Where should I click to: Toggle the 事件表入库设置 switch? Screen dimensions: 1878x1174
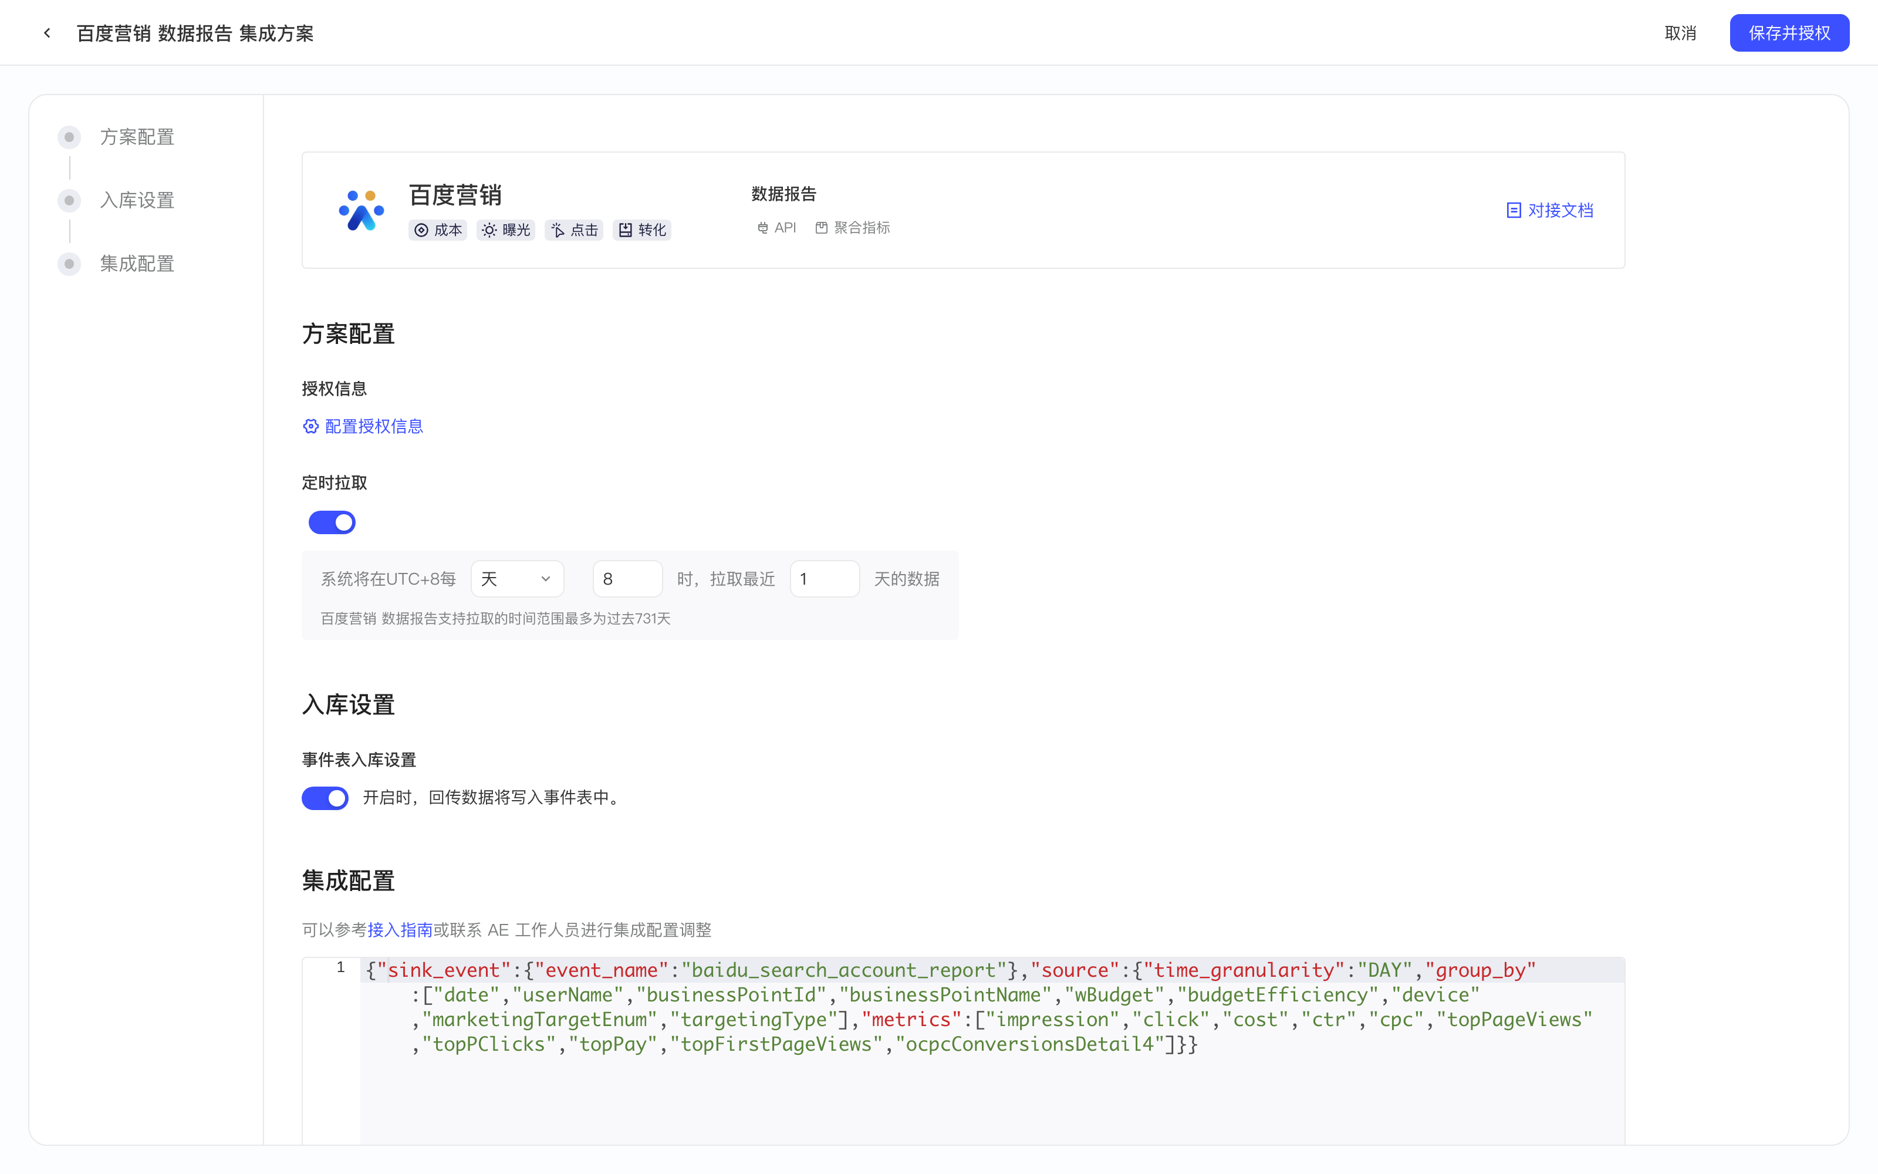click(x=325, y=797)
